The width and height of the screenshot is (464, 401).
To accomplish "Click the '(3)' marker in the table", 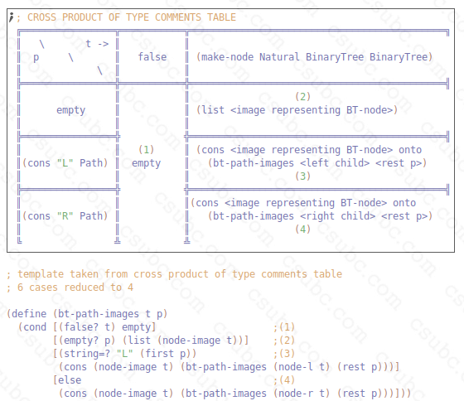I will click(302, 176).
